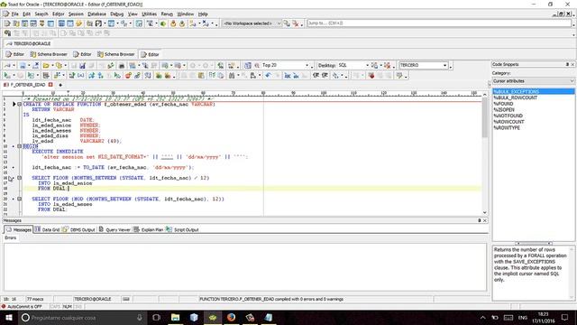Collapse the BEGIN code block
577x325 pixels.
(x=20, y=146)
